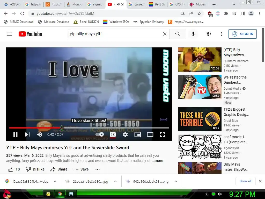This screenshot has height=199, width=265.
Task: Enter fullscreen mode
Action: click(x=163, y=134)
